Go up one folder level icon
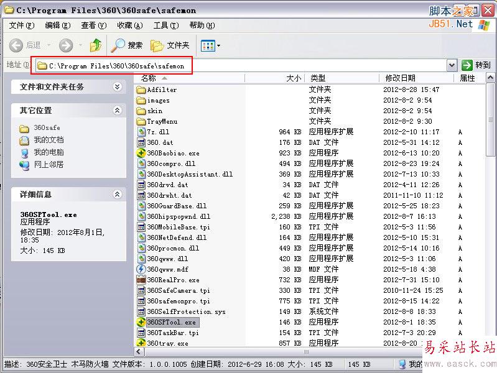This screenshot has height=373, width=497. [96, 45]
